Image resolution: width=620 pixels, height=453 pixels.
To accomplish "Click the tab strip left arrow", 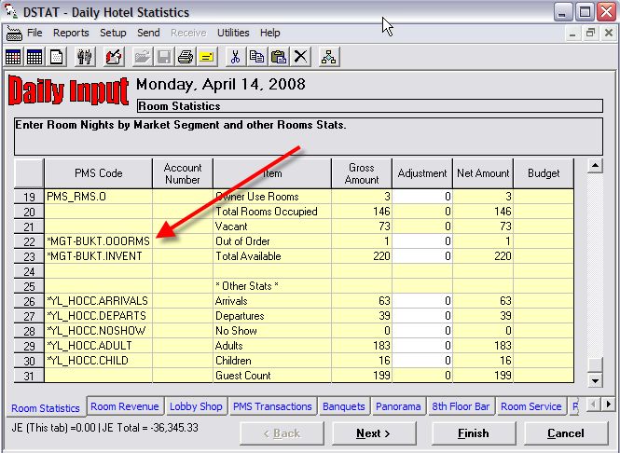I will [593, 405].
